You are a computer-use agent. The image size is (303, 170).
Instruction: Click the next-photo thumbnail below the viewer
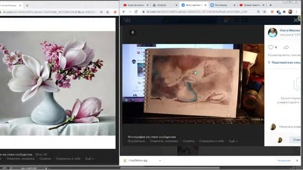tap(188, 151)
